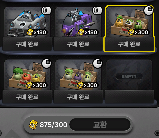Click 구매 완료 button under purple vehicle
Viewport: 159px width, 138px height.
78,44
